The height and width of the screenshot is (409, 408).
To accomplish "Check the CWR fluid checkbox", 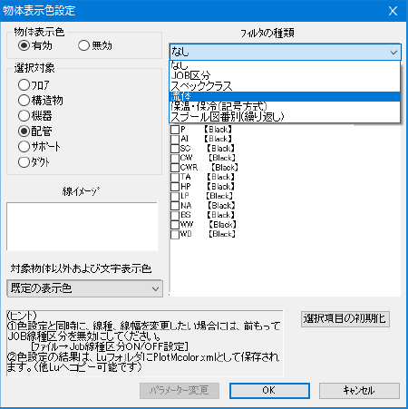I will pyautogui.click(x=175, y=168).
